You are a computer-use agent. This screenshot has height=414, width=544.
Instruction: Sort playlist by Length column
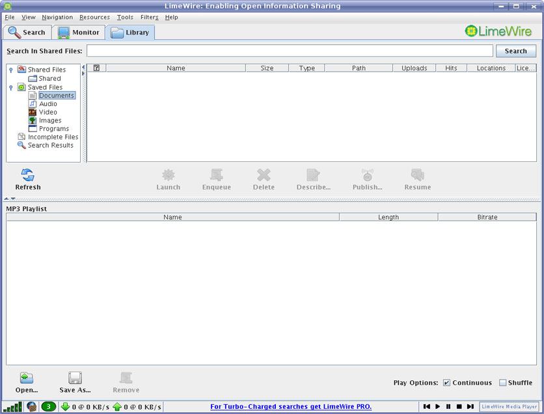tap(388, 217)
